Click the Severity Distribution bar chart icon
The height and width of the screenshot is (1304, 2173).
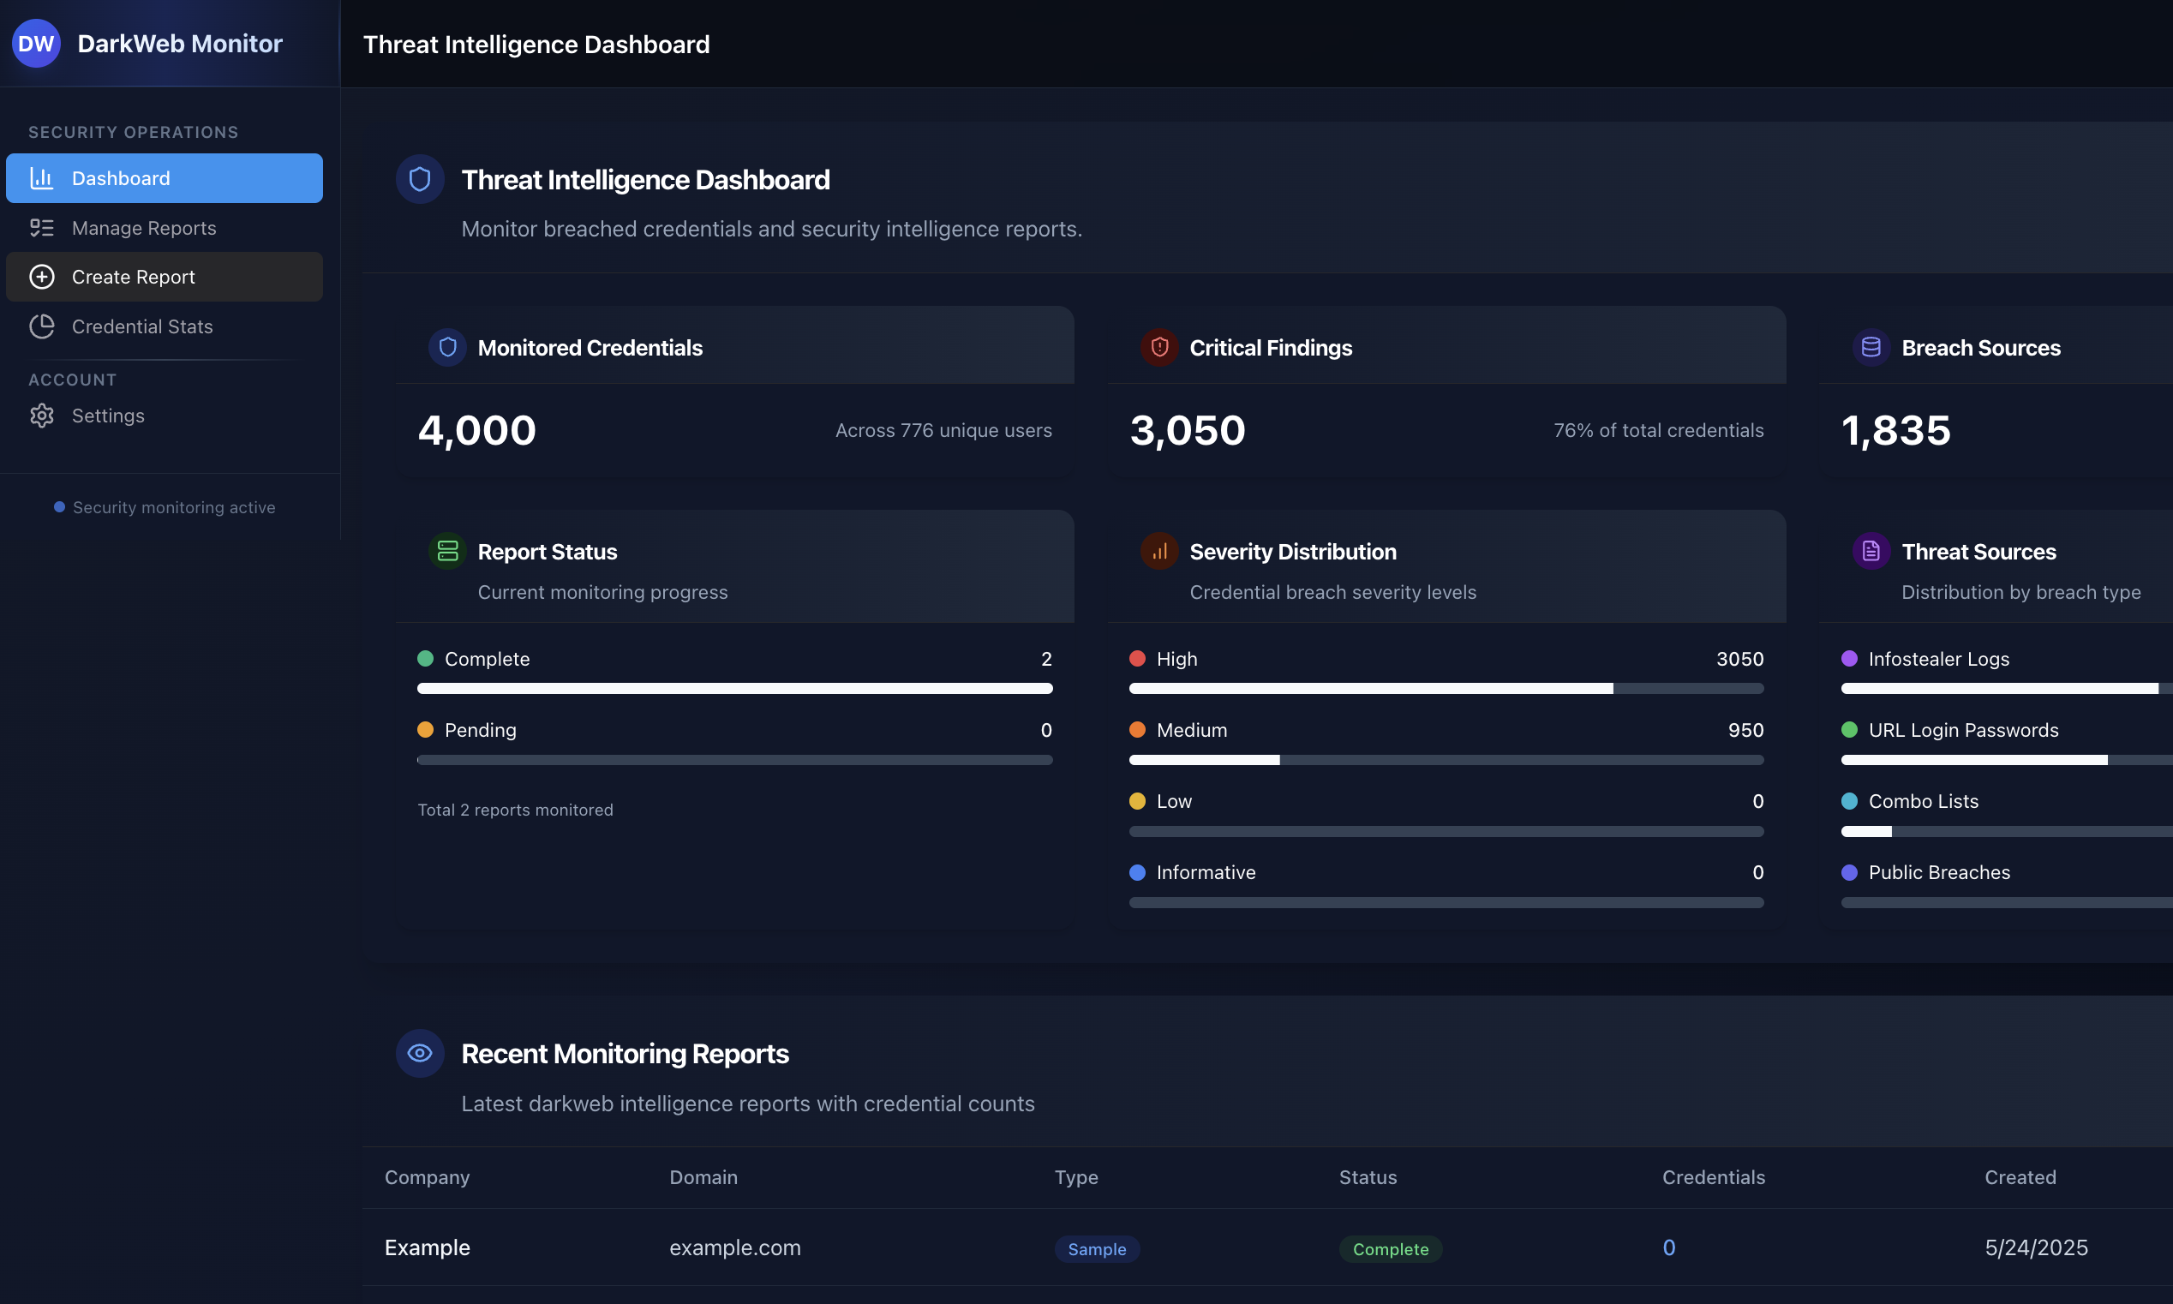tap(1159, 552)
